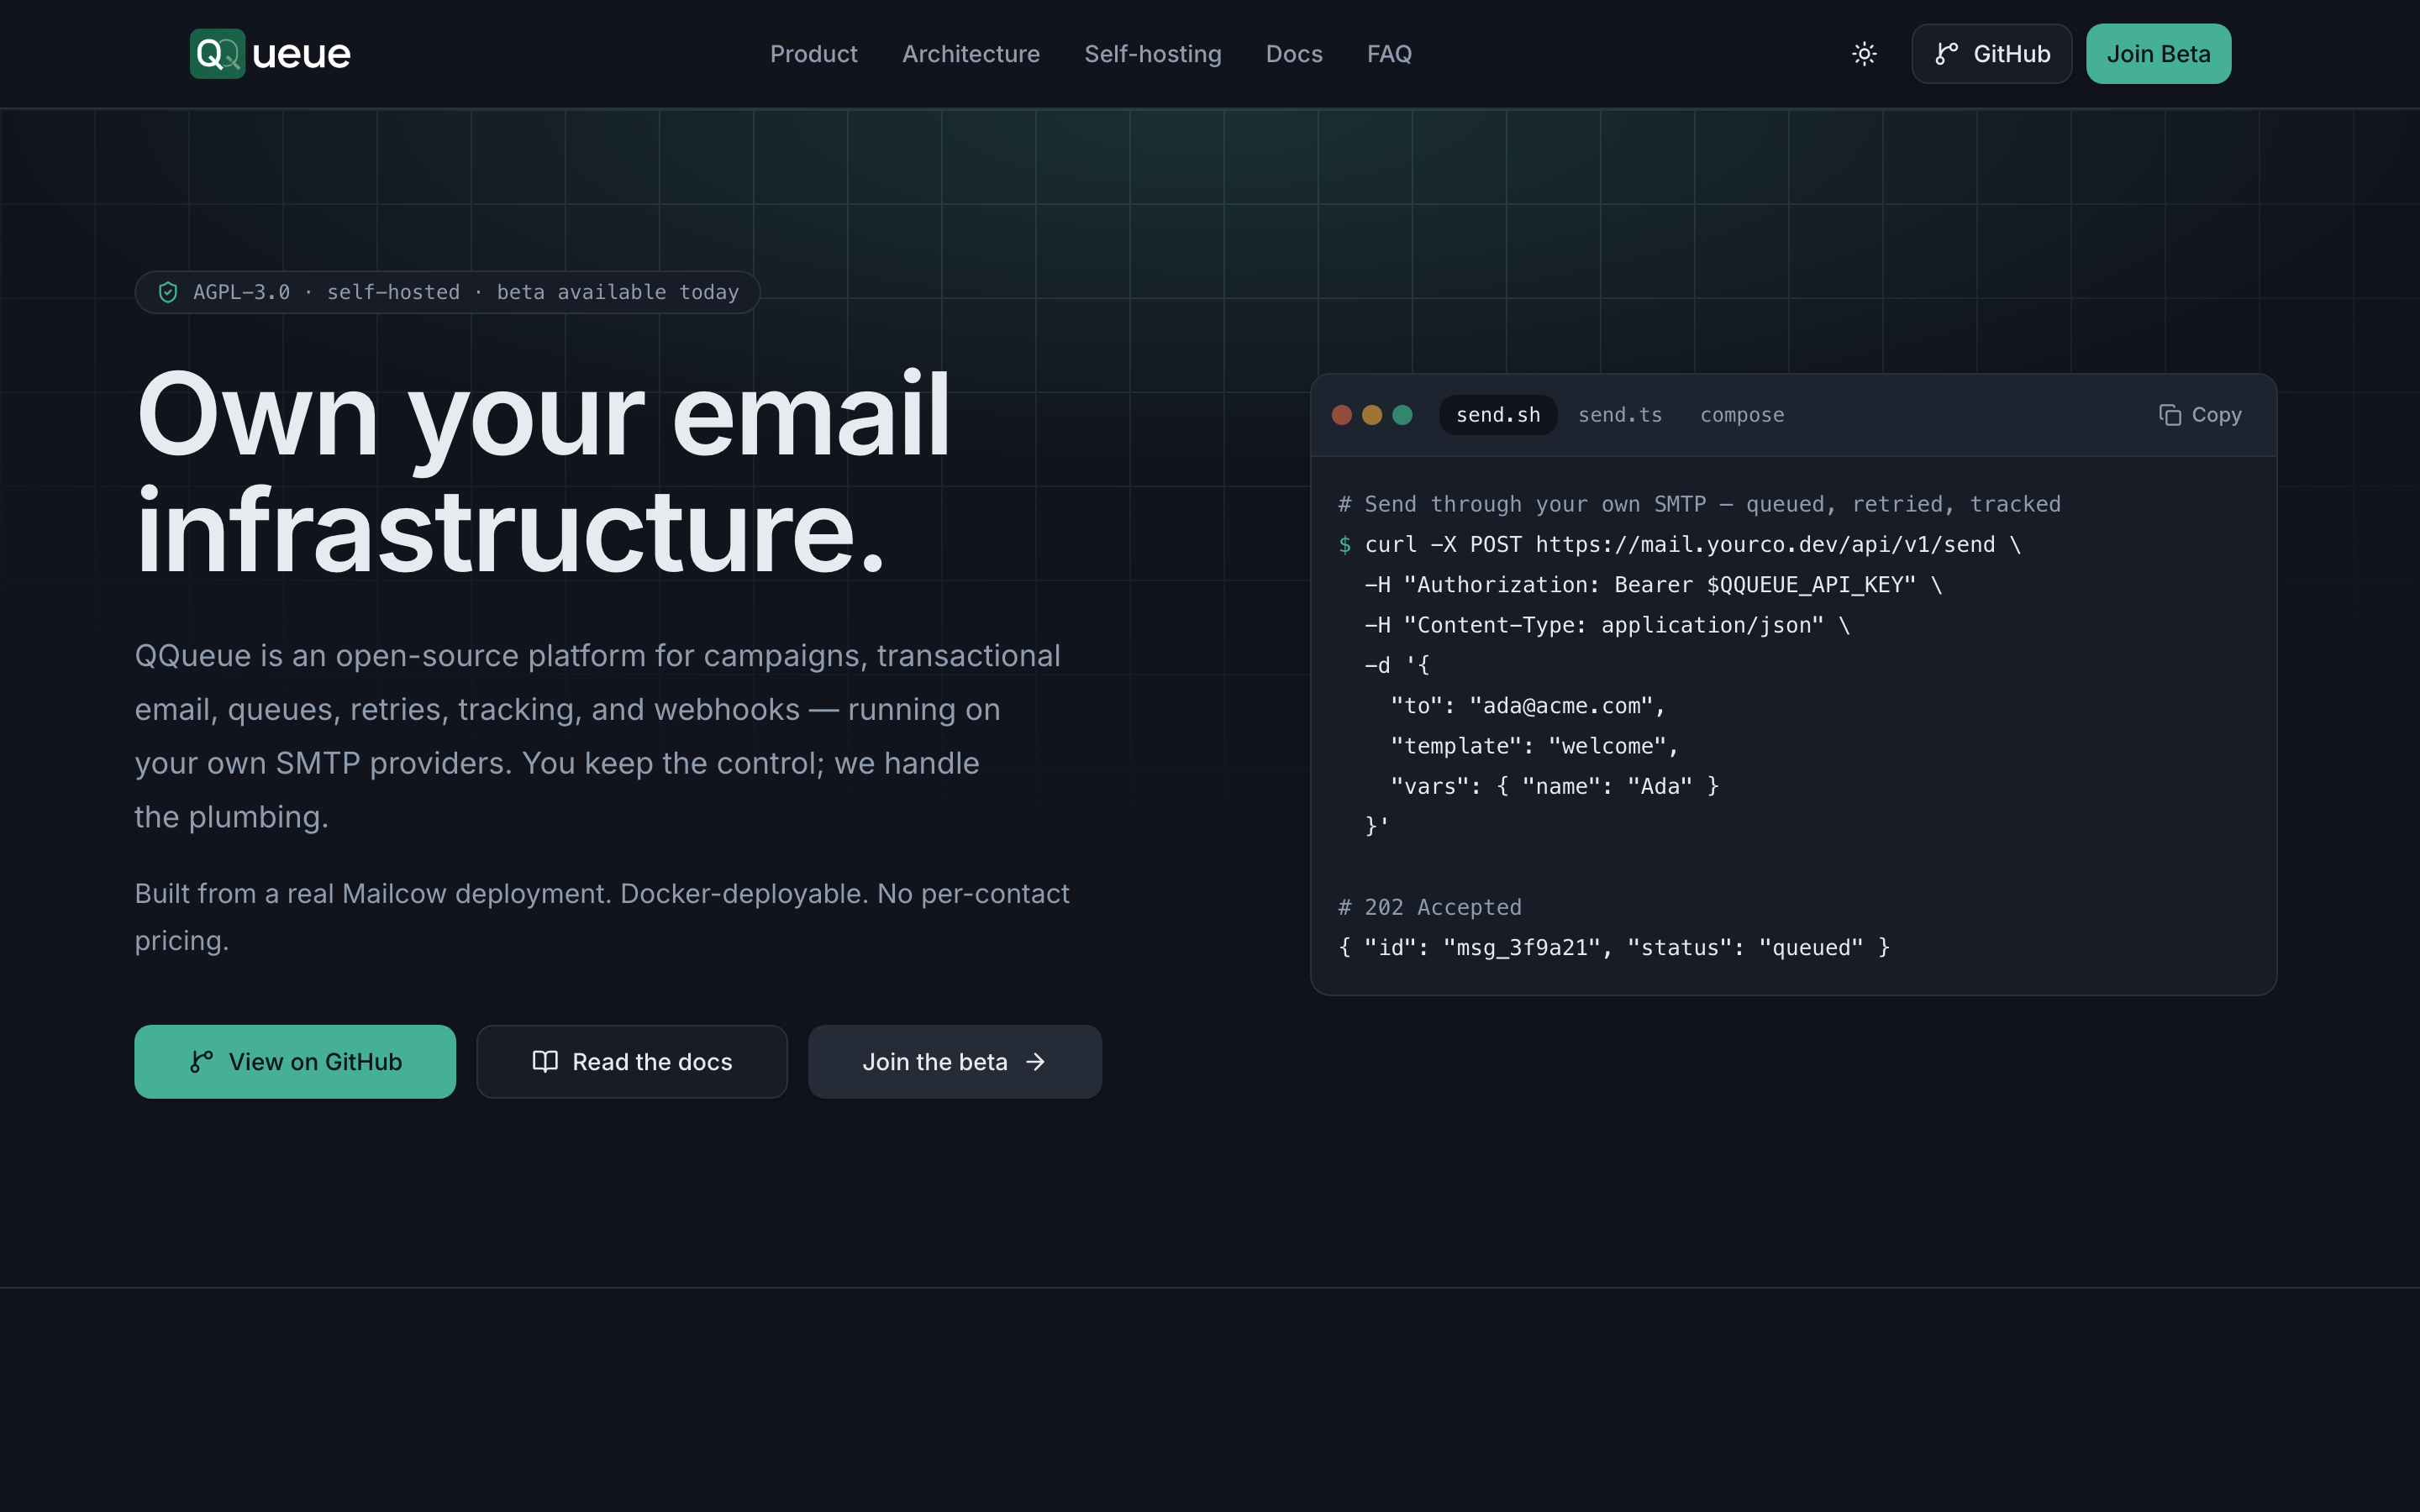Click the "Built from a real Mailcow deployment" text
The height and width of the screenshot is (1512, 2420).
pyautogui.click(x=602, y=917)
